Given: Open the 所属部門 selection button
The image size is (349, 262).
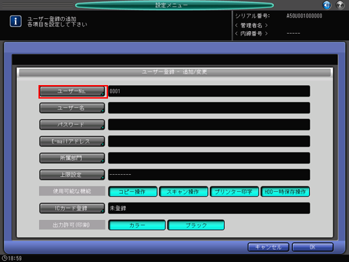Looking at the screenshot, I should 72,158.
